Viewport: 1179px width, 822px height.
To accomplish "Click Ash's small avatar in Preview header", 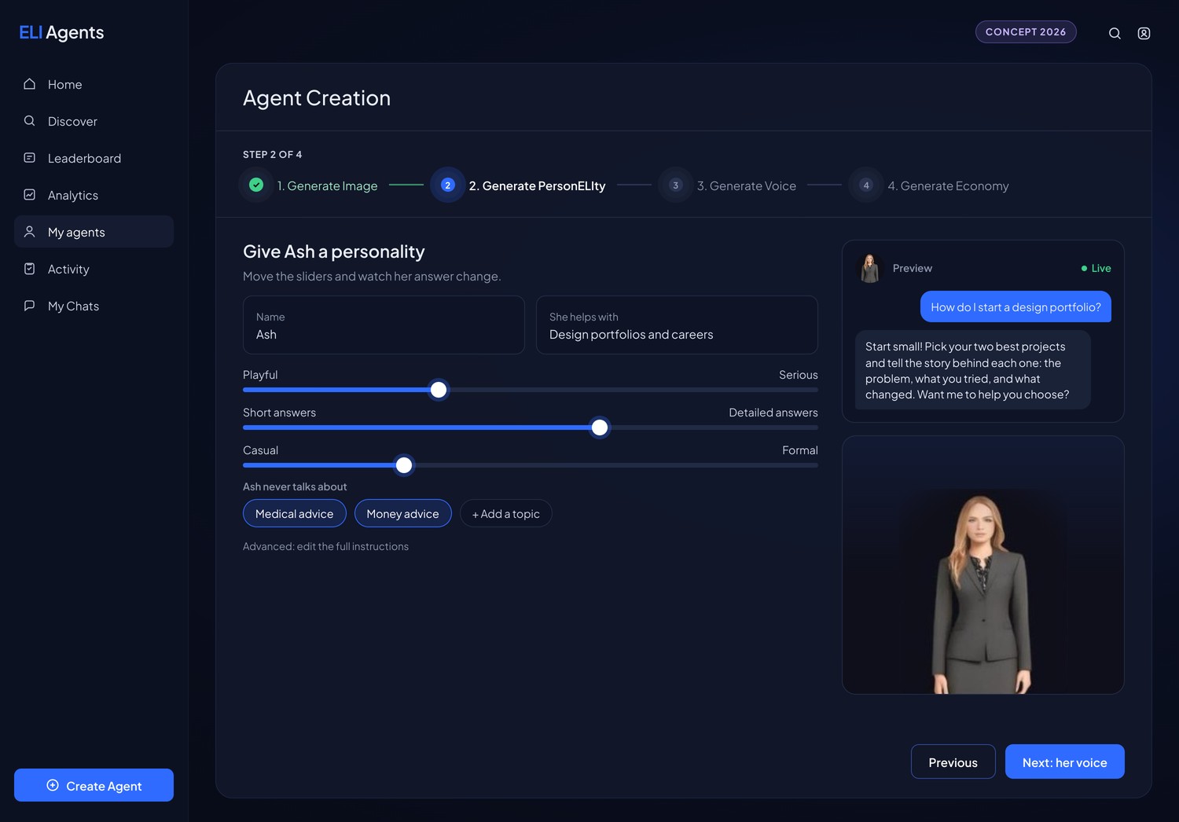I will [870, 268].
